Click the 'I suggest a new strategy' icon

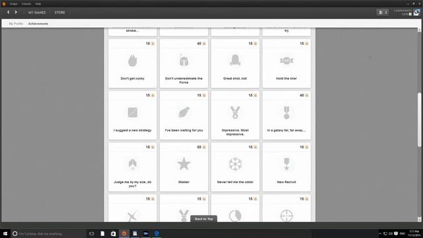coord(132,112)
